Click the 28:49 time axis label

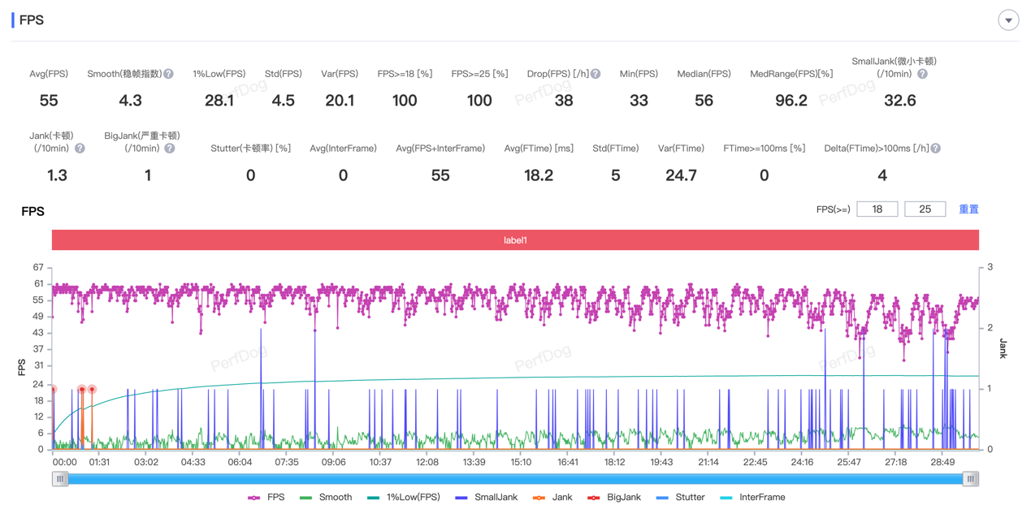tap(942, 462)
